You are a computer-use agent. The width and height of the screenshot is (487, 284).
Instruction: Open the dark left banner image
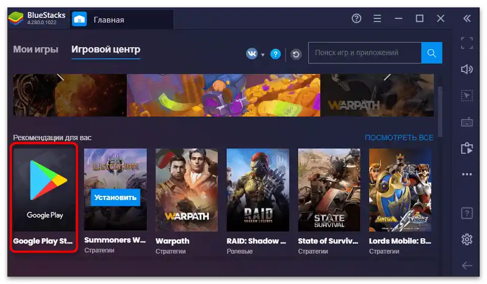tap(69, 95)
